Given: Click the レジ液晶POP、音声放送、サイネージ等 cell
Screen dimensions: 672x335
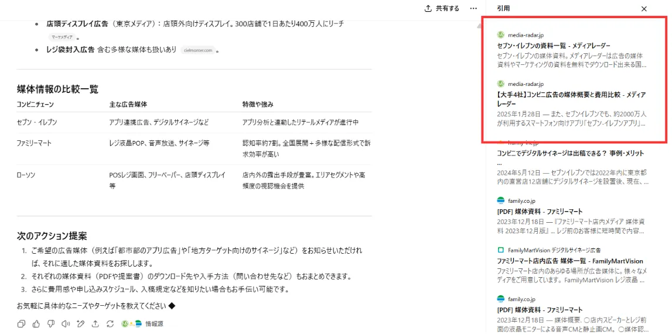Looking at the screenshot, I should 159,143.
